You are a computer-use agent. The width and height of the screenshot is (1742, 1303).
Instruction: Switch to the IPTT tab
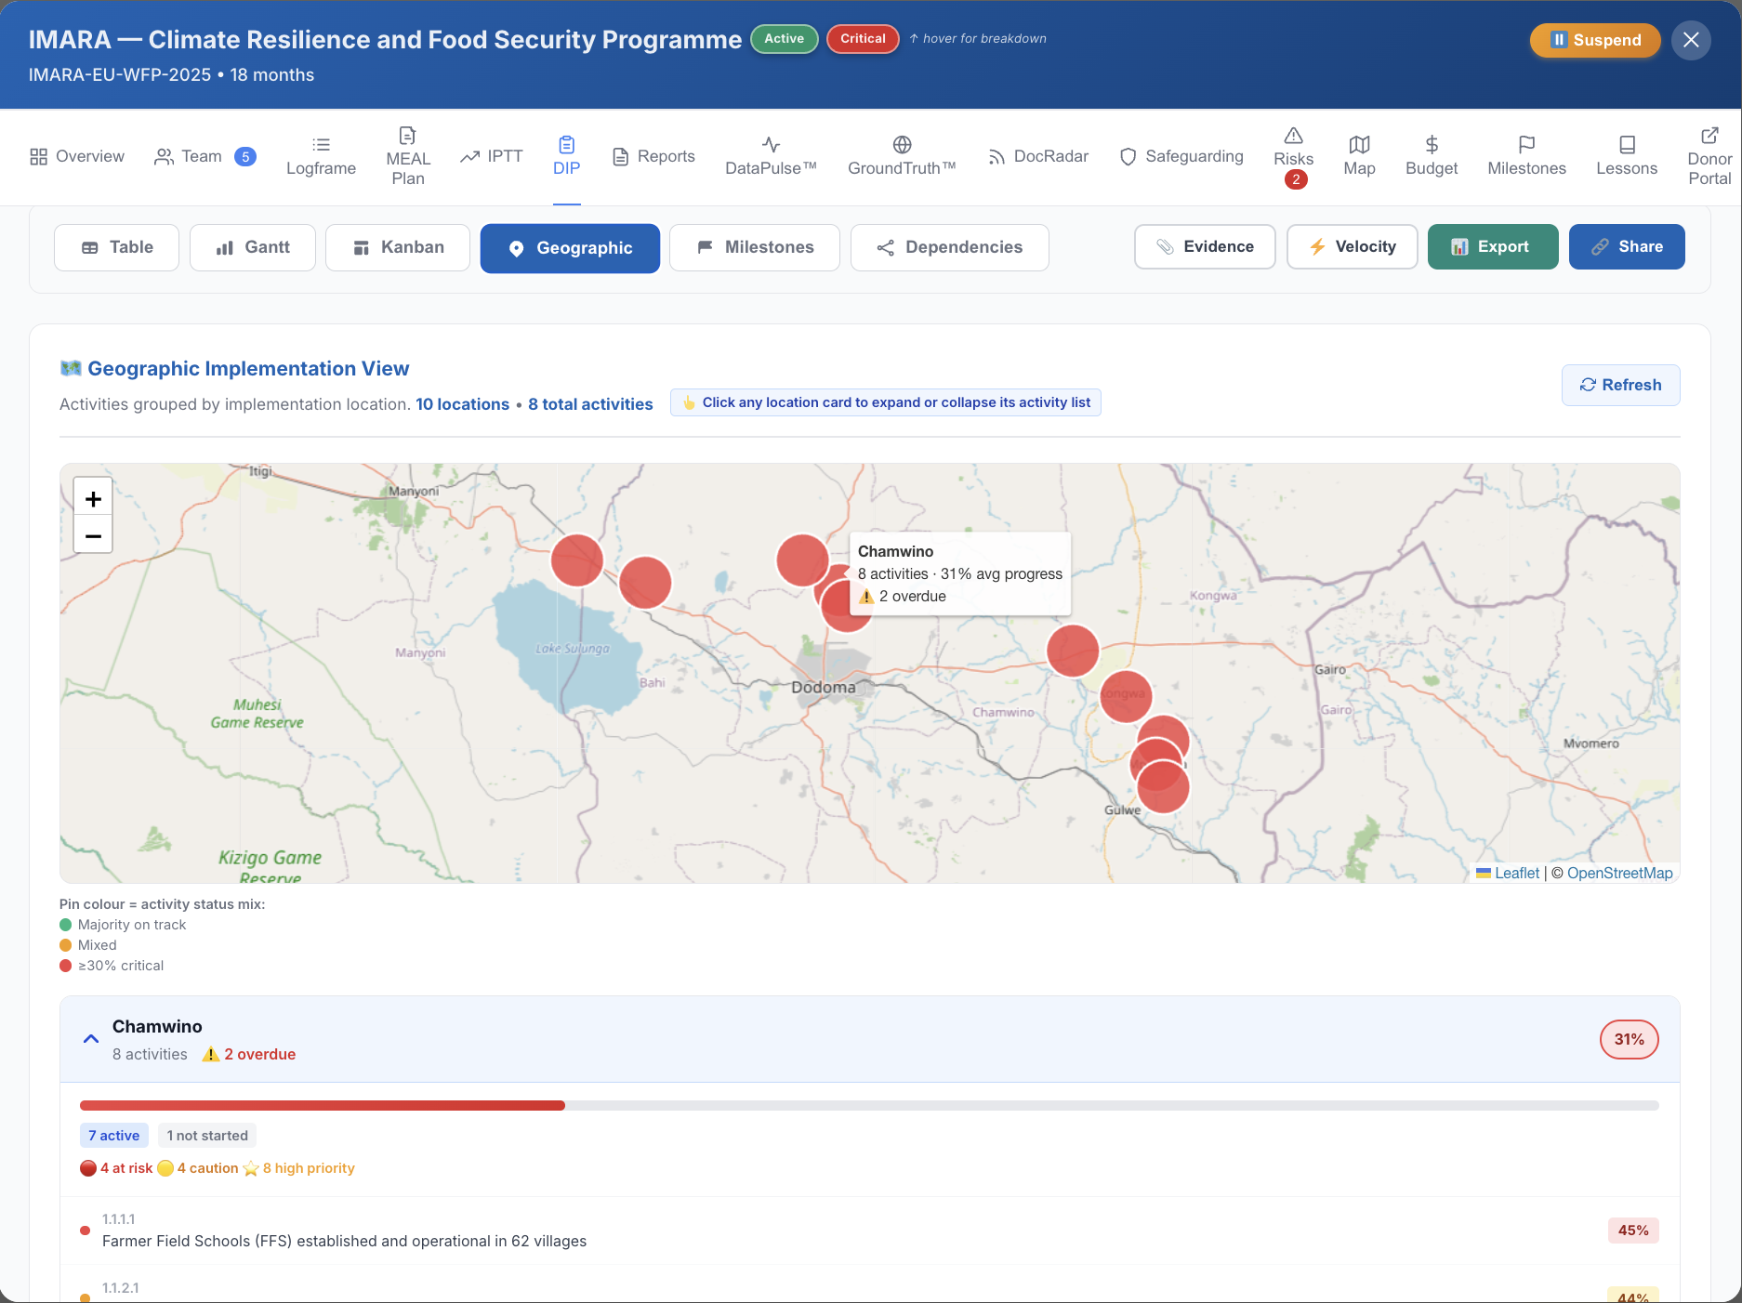pos(492,156)
